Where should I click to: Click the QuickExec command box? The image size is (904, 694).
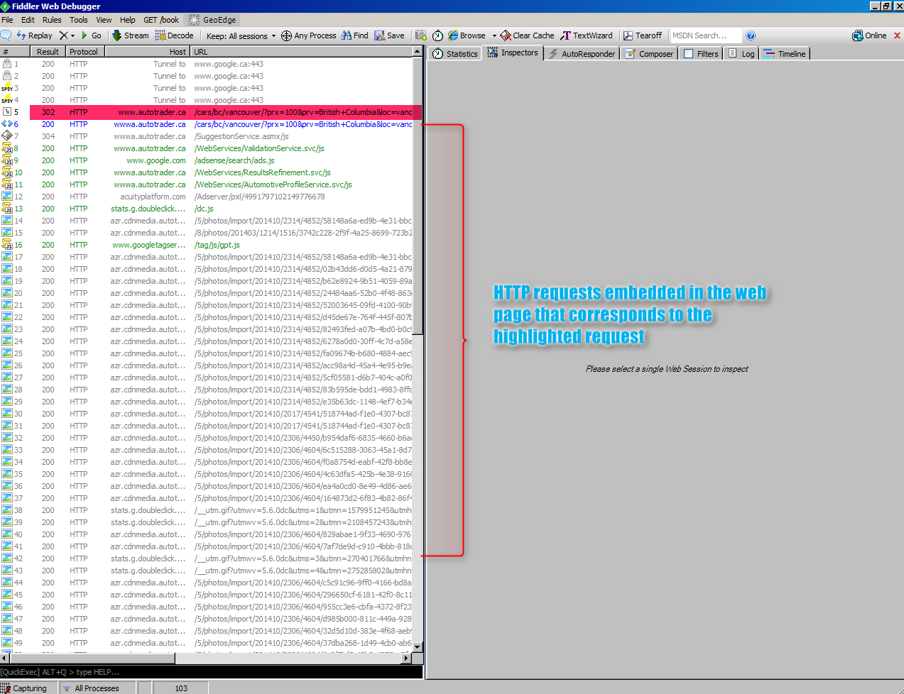click(211, 671)
